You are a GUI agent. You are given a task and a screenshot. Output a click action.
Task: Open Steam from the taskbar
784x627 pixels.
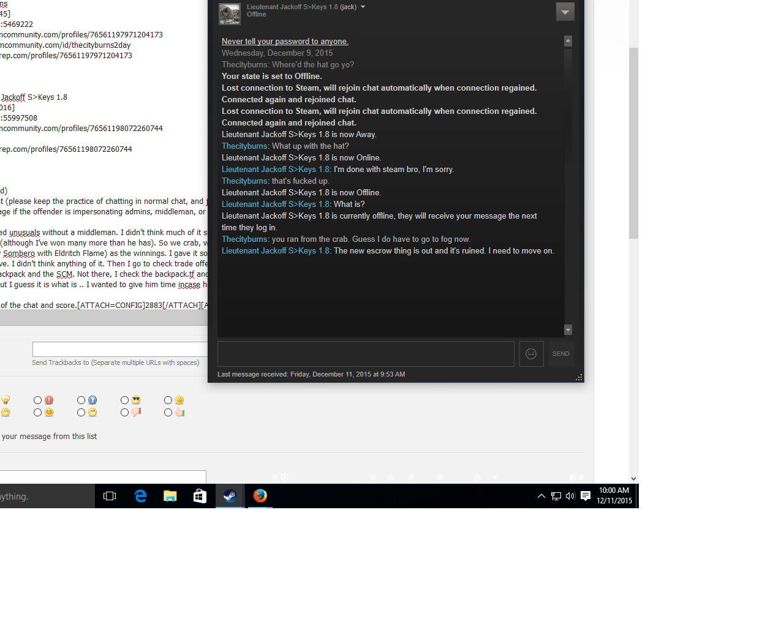(230, 496)
